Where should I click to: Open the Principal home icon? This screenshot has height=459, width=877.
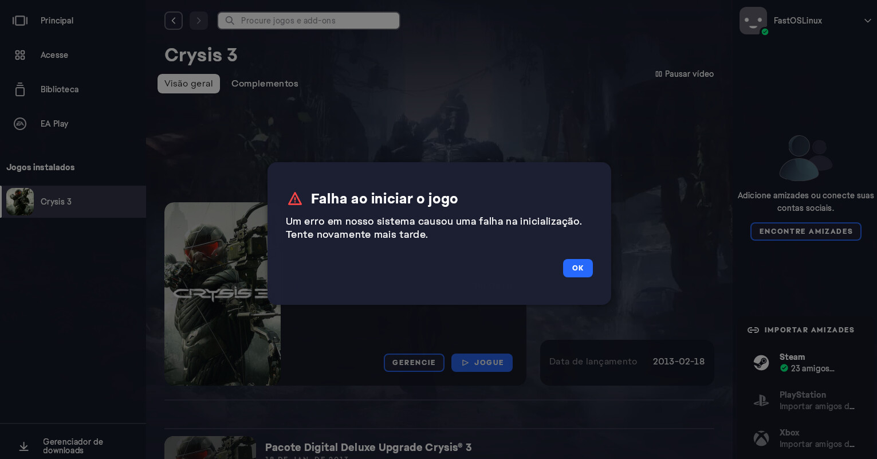tap(20, 21)
